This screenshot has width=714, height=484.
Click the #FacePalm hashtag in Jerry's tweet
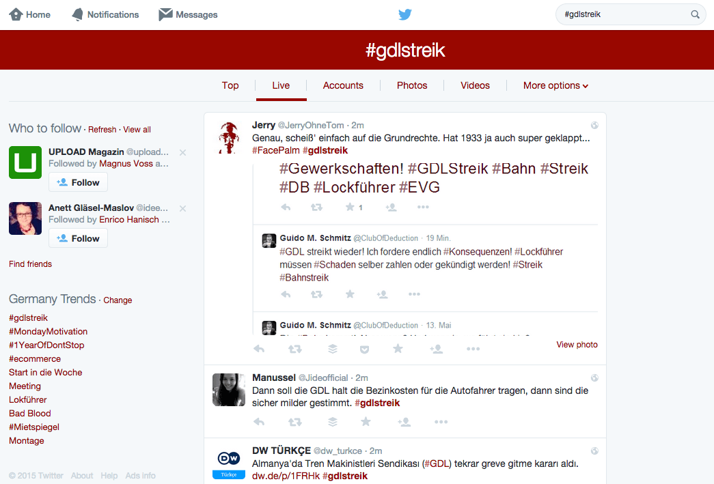(x=276, y=151)
